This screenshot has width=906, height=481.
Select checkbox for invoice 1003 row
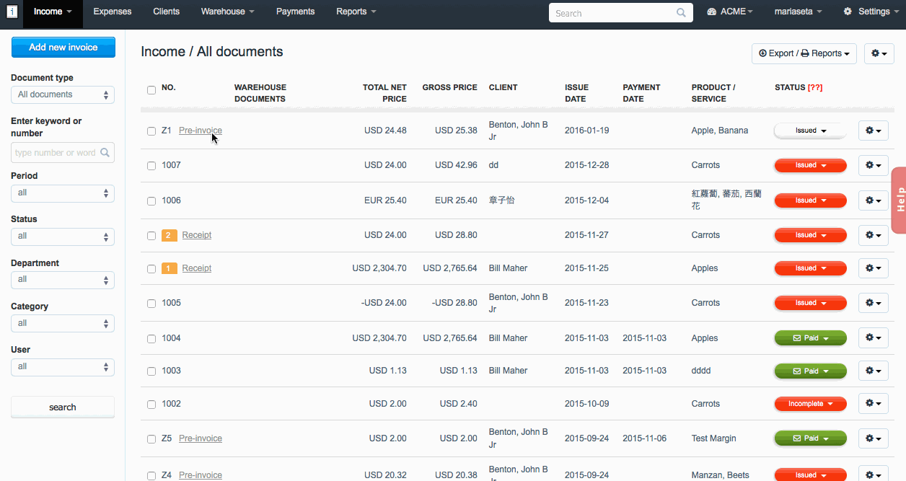(x=151, y=371)
